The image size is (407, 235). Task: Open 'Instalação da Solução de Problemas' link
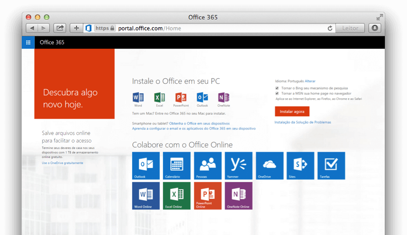pyautogui.click(x=303, y=122)
